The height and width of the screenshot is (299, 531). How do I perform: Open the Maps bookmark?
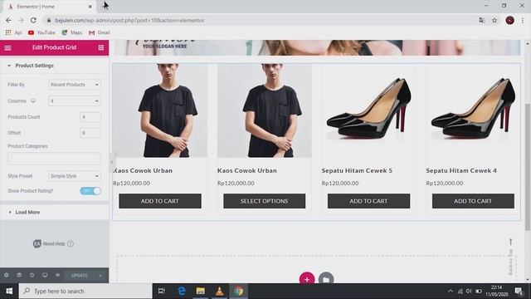coord(72,32)
